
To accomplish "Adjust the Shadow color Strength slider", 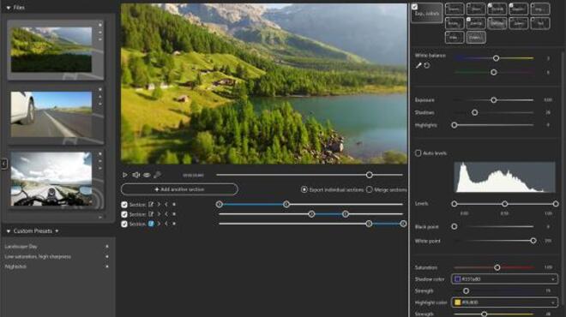I will tap(466, 290).
